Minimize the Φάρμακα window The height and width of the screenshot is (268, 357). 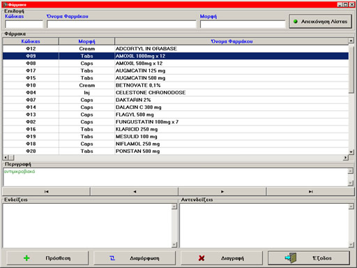pos(340,5)
